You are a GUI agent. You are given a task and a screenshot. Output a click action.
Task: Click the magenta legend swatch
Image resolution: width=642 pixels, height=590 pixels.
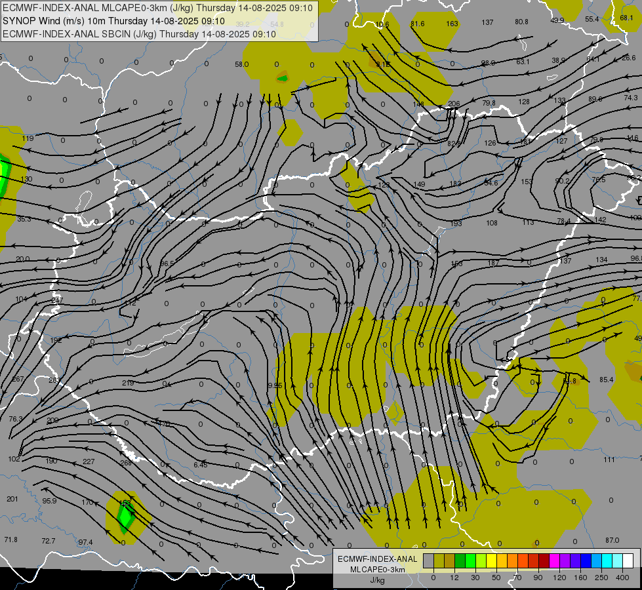coord(554,561)
